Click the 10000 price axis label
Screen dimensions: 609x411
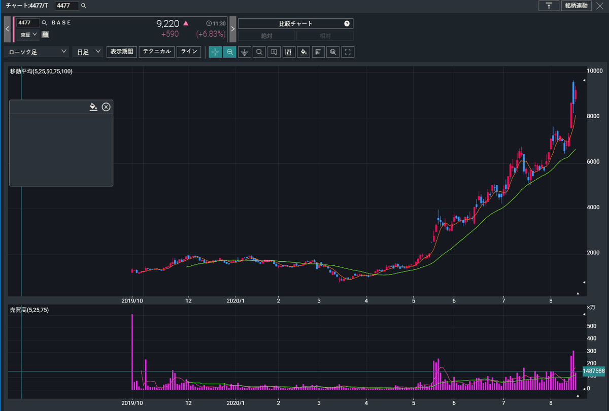coord(594,71)
